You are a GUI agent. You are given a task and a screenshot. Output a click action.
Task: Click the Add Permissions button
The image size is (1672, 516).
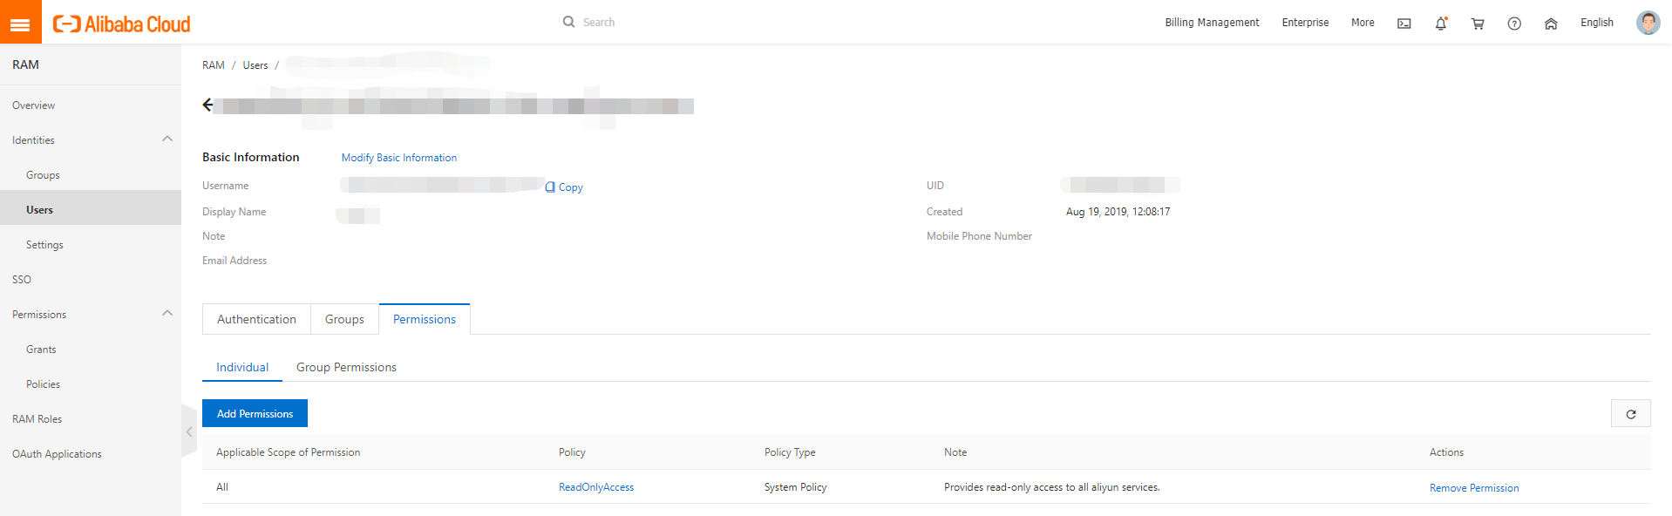click(x=255, y=413)
